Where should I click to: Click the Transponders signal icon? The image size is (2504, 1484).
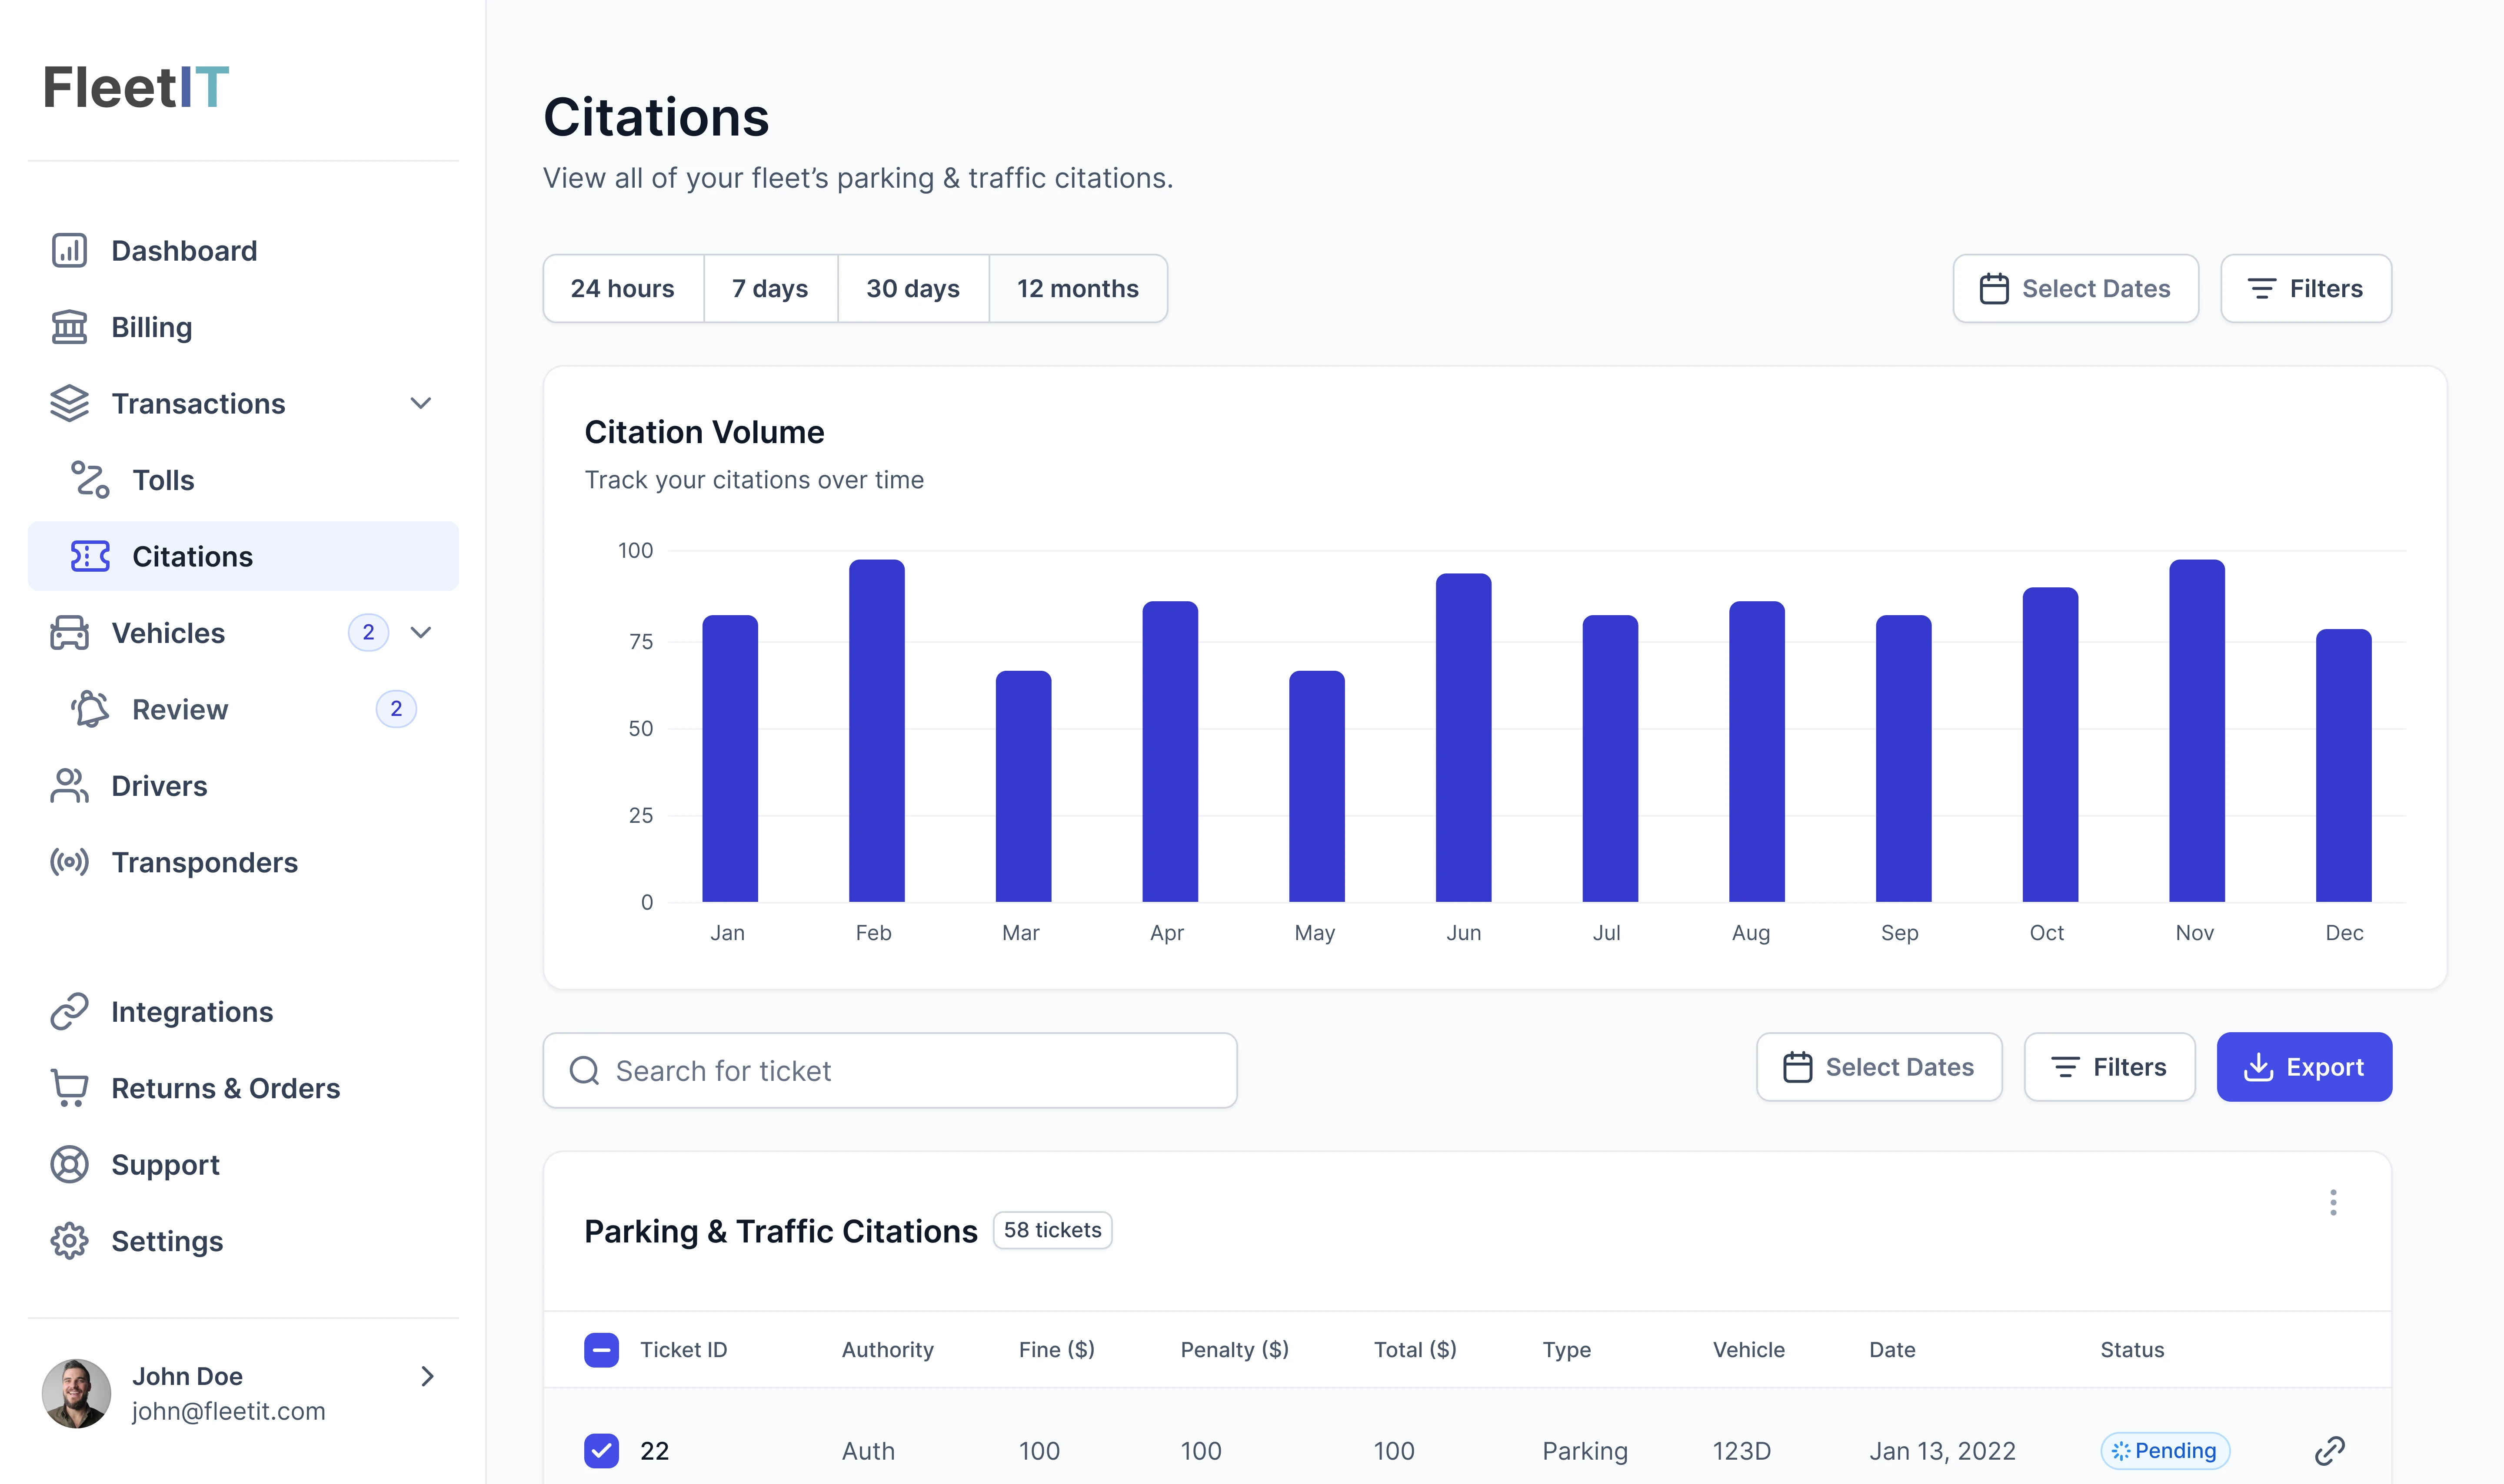[69, 862]
